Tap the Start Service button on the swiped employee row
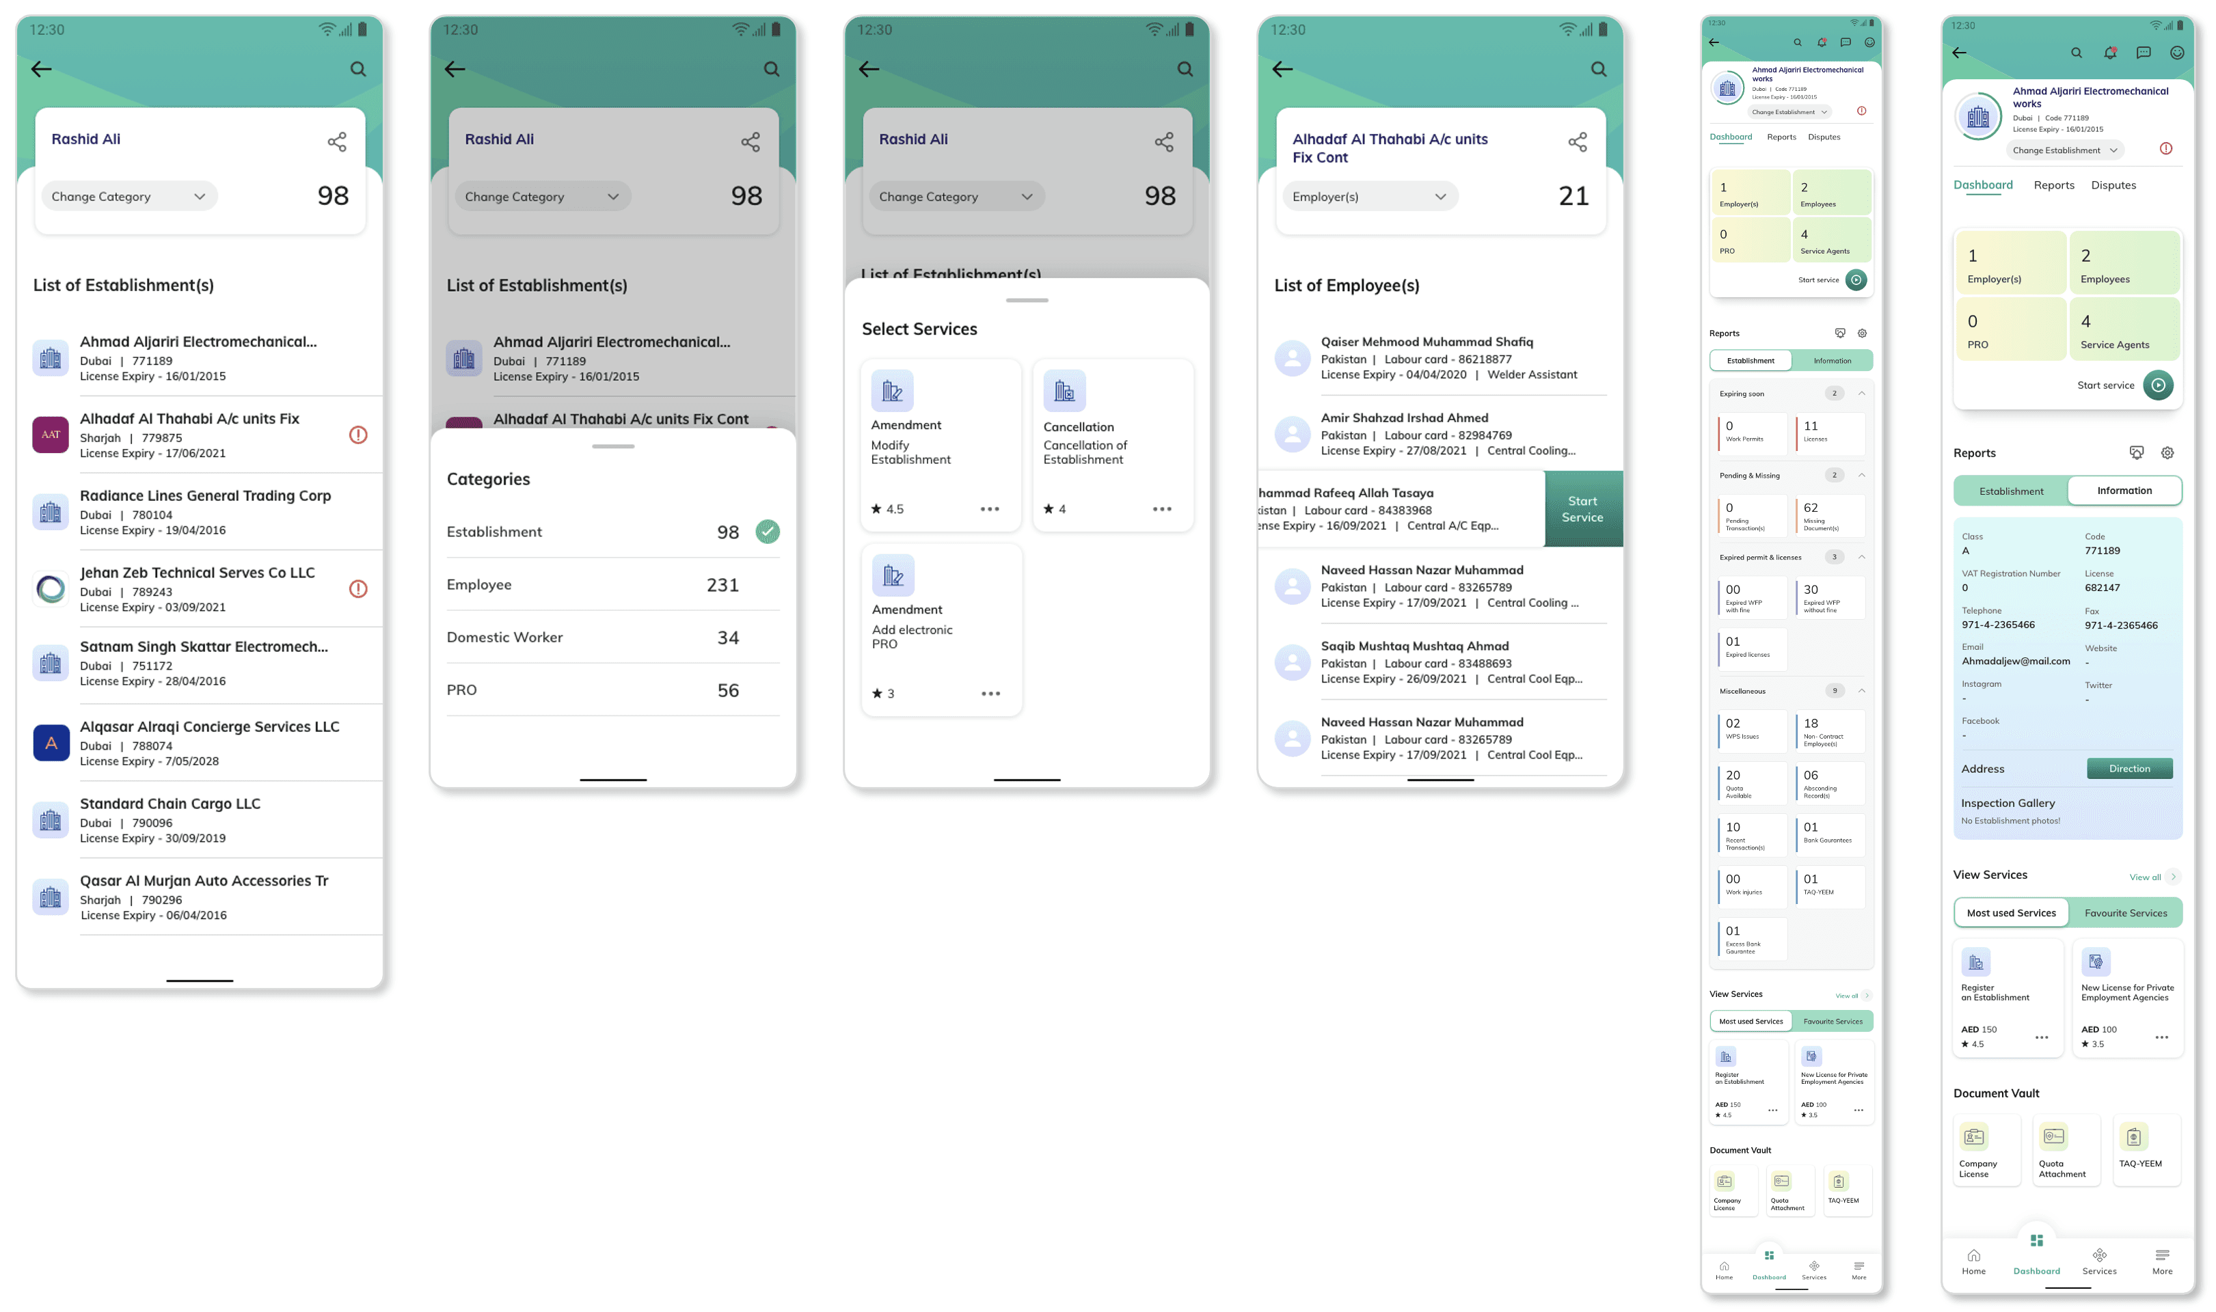 tap(1583, 509)
